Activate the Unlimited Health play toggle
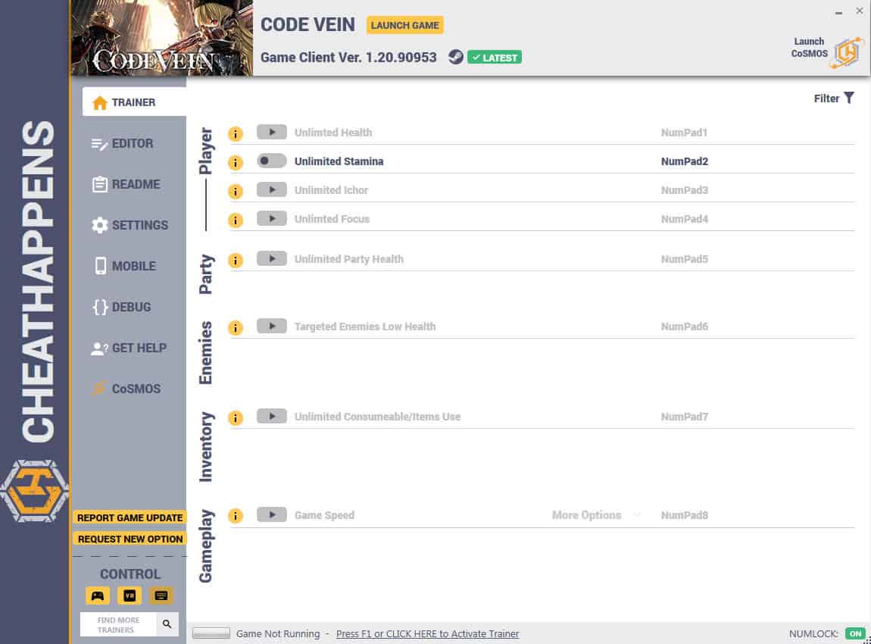 [272, 132]
